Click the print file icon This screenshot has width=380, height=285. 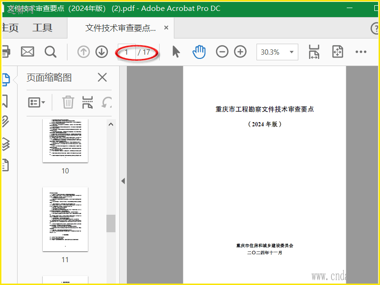click(6, 51)
